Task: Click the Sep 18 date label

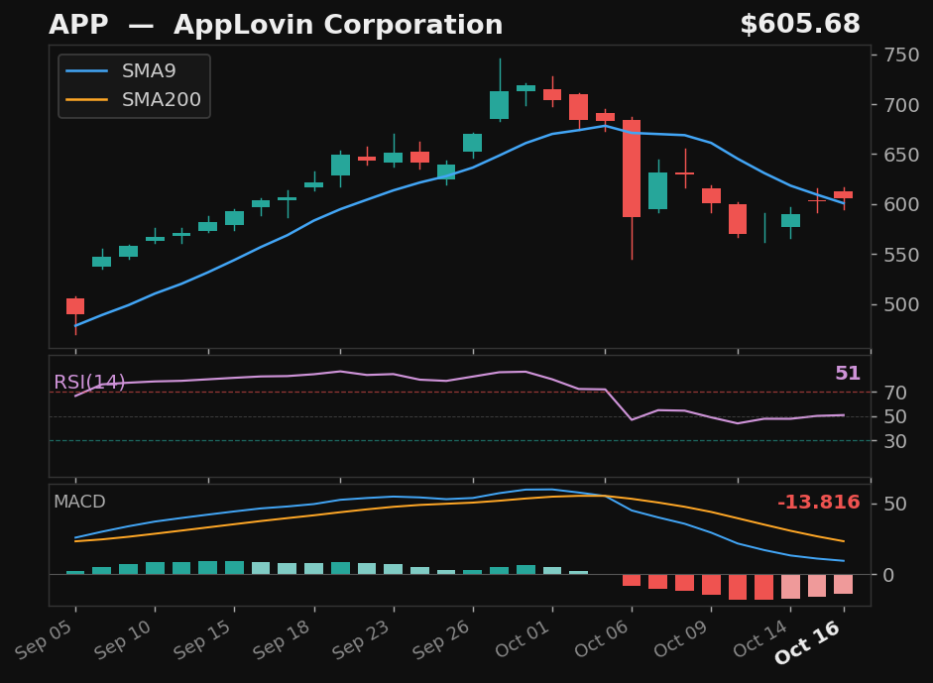Action: [x=284, y=639]
